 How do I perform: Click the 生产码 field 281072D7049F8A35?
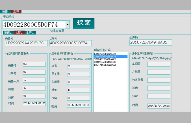pyautogui.click(x=150, y=42)
